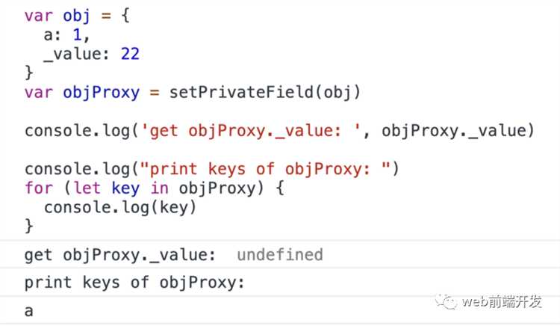The height and width of the screenshot is (326, 560).
Task: Click the 'undefined' output value
Action: (280, 255)
